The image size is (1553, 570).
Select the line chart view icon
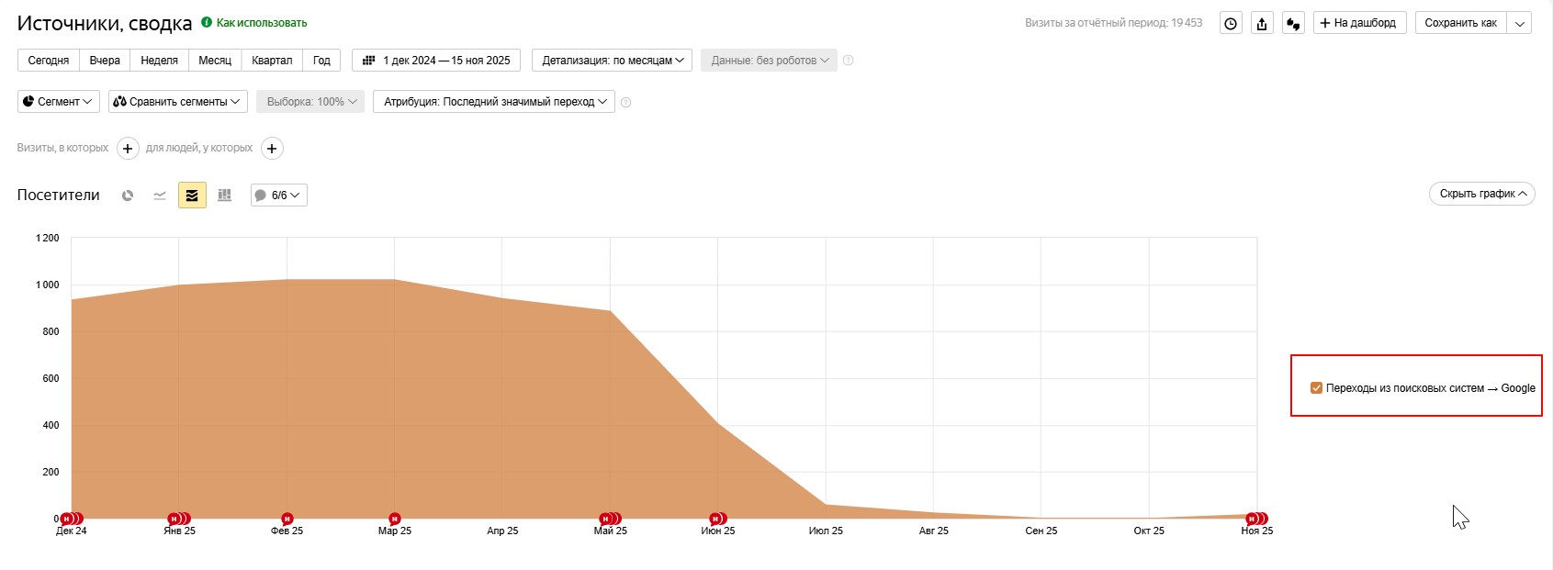point(160,195)
